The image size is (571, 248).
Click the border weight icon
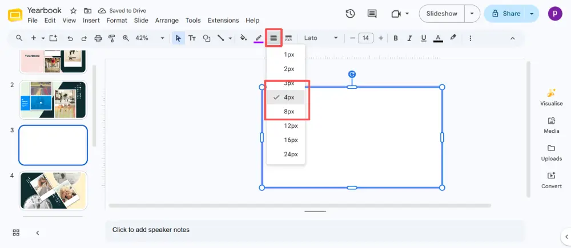274,38
